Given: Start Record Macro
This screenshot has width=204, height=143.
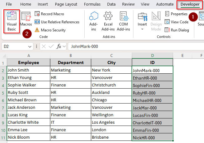Looking at the screenshot, I should point(49,14).
